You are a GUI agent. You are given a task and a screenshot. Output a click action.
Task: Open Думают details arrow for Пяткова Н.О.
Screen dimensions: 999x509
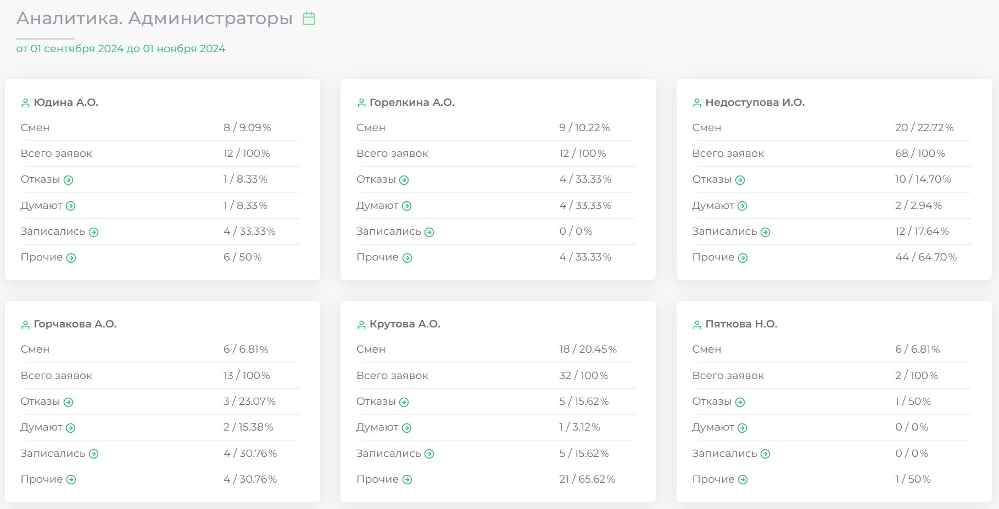[x=743, y=428]
